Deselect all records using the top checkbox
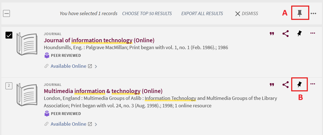323x135 pixels. (x=6, y=13)
